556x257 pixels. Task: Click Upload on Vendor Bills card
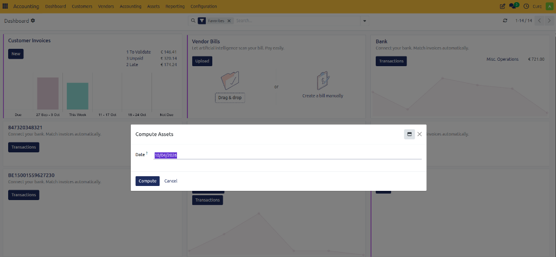click(202, 61)
